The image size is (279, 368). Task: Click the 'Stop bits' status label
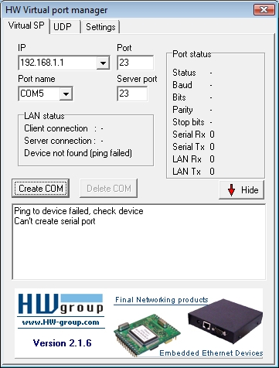coord(189,122)
